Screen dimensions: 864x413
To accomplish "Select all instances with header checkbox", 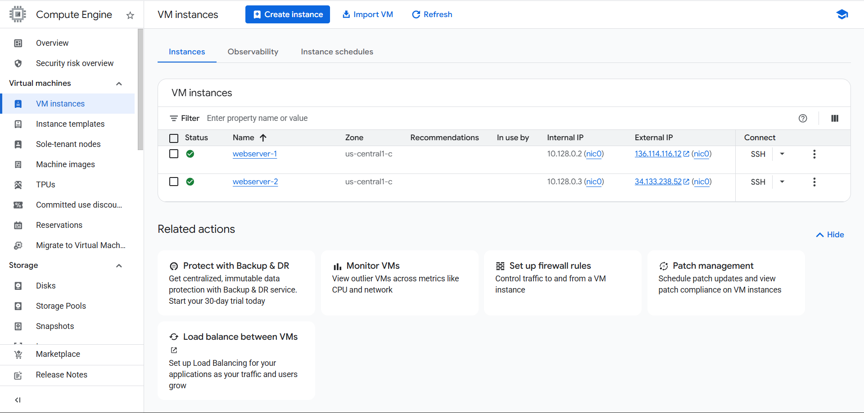I will point(174,138).
